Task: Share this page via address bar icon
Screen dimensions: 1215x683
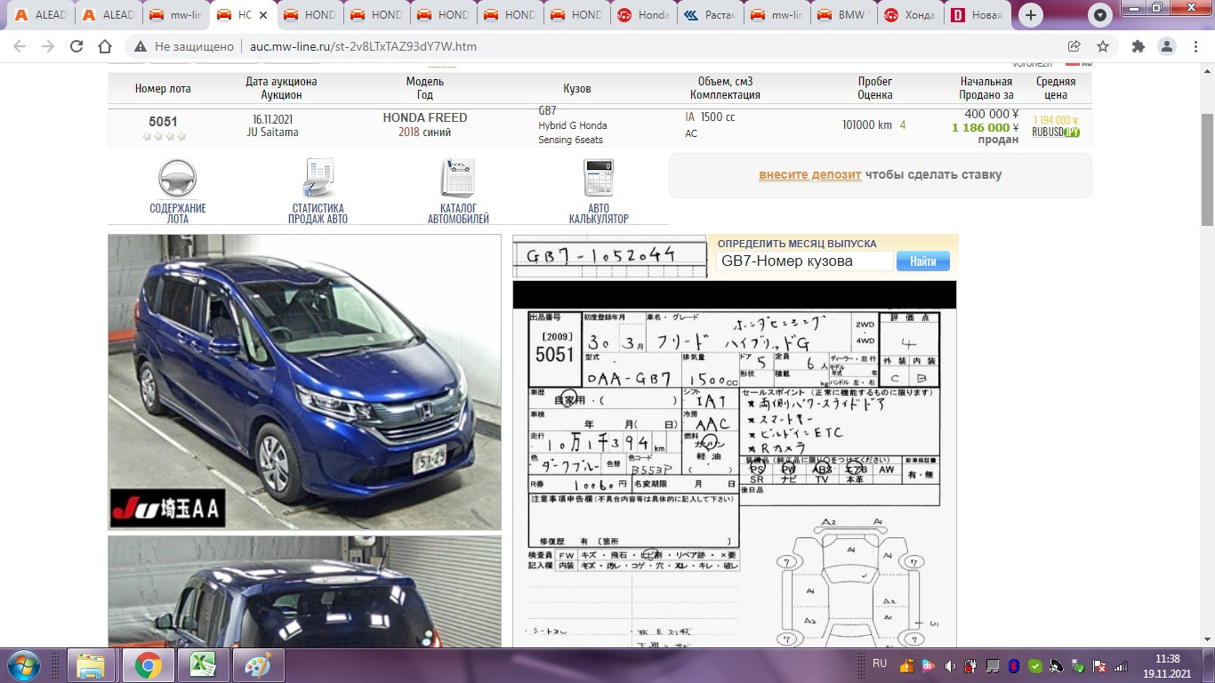Action: point(1074,46)
